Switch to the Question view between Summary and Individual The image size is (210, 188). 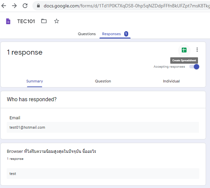pyautogui.click(x=103, y=81)
